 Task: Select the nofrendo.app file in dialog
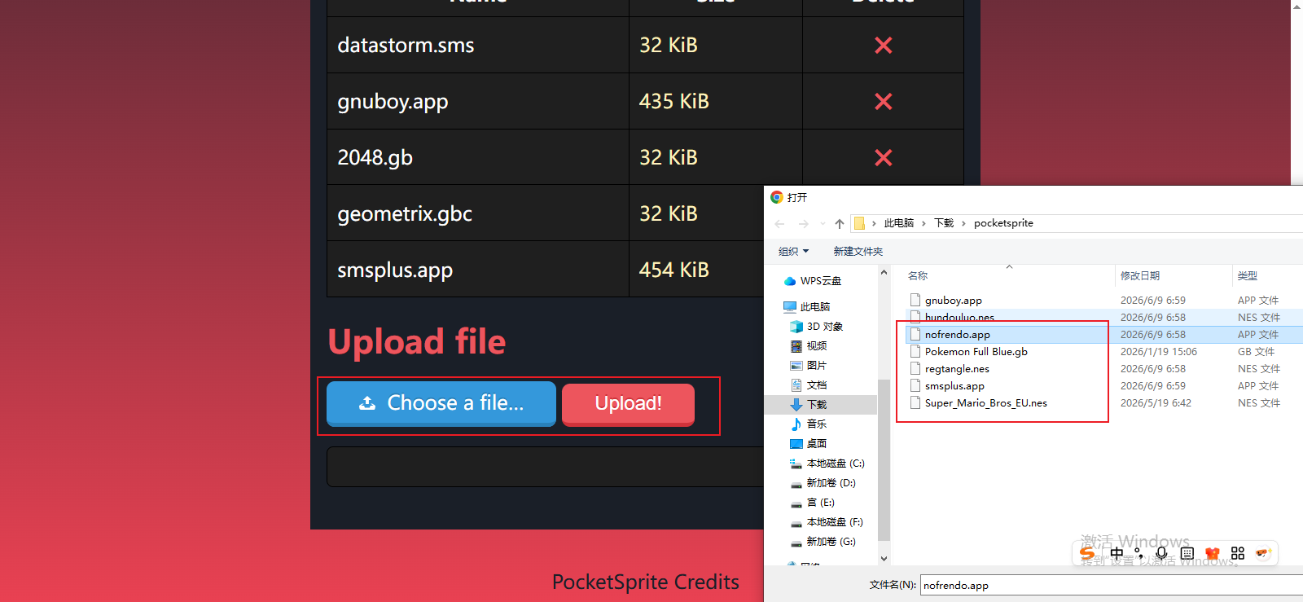coord(958,335)
